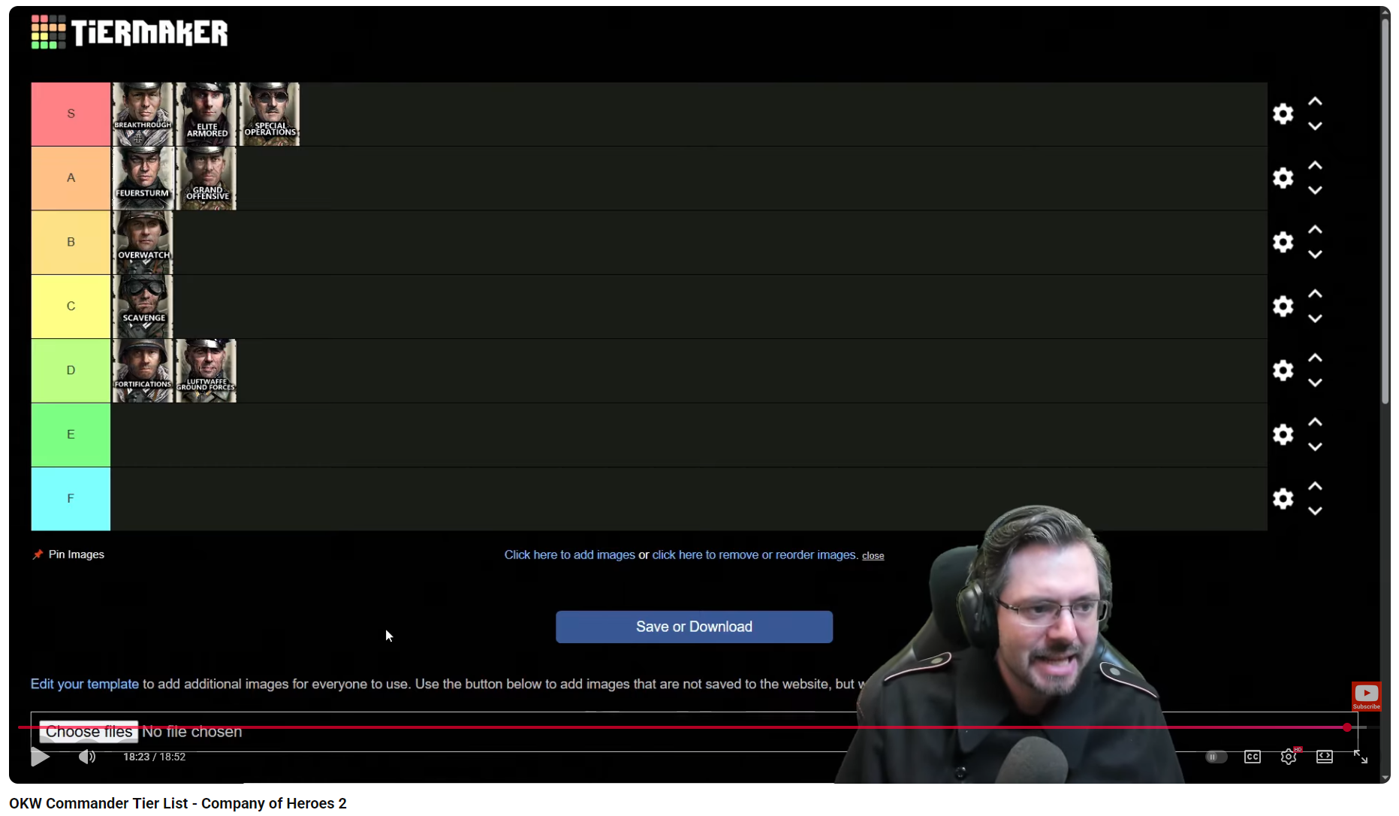Move E tier row up
Viewport: 1399px width, 816px height.
point(1315,422)
